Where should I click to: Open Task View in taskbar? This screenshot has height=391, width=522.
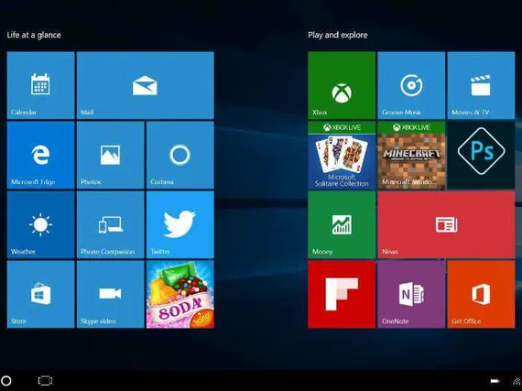[x=45, y=380]
